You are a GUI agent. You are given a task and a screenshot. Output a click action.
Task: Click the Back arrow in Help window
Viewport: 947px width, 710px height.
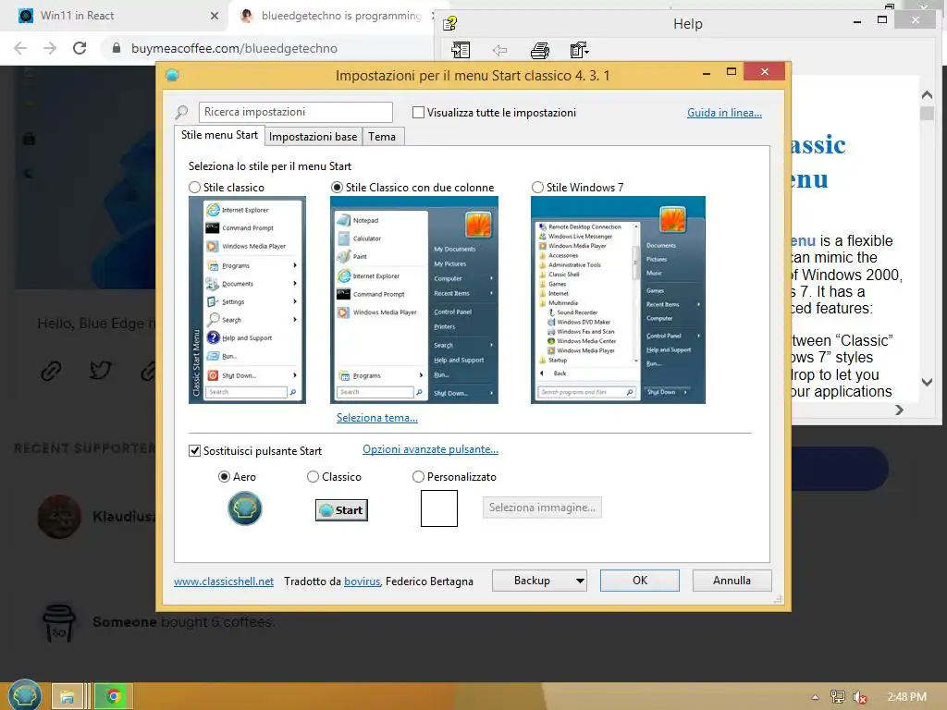499,51
